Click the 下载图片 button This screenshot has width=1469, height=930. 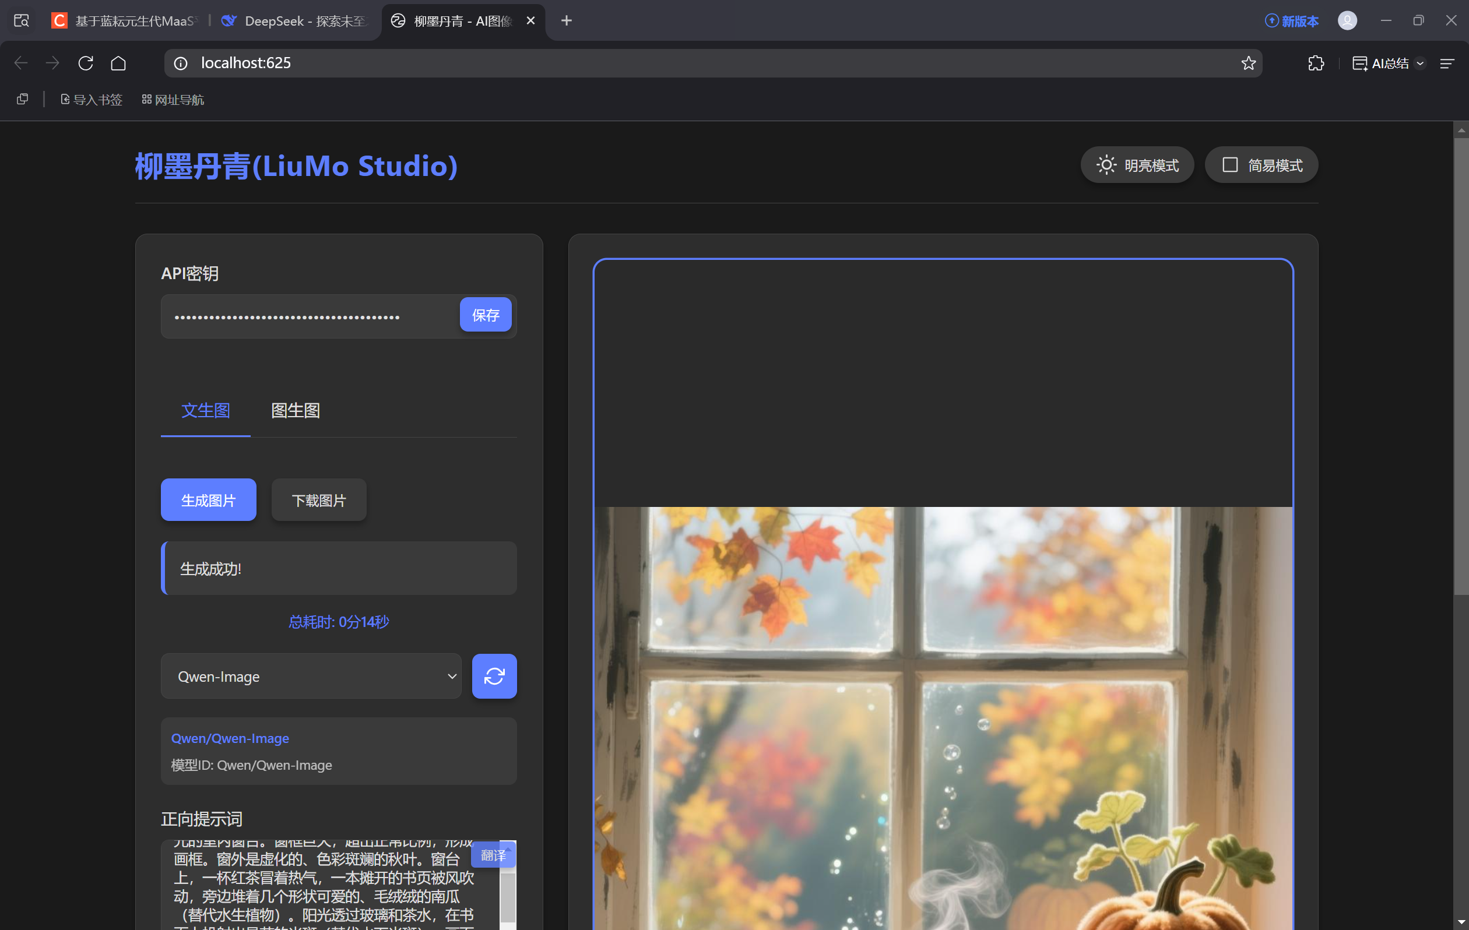[319, 500]
